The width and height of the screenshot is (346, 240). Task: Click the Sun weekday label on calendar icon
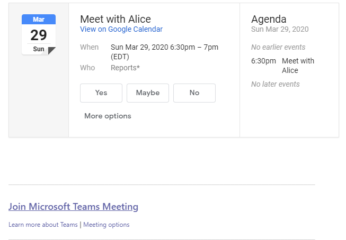pyautogui.click(x=39, y=49)
